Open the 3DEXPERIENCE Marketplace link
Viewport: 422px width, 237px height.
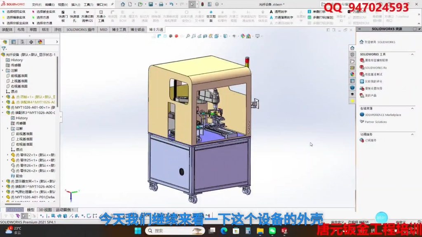click(x=383, y=115)
